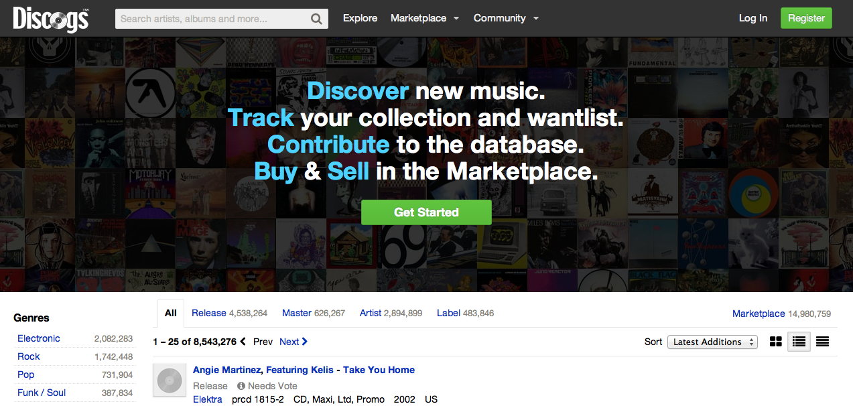Screen dimensions: 853x406
Task: Expand the Community dropdown menu
Action: [506, 18]
